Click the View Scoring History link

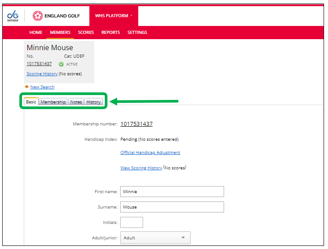141,168
